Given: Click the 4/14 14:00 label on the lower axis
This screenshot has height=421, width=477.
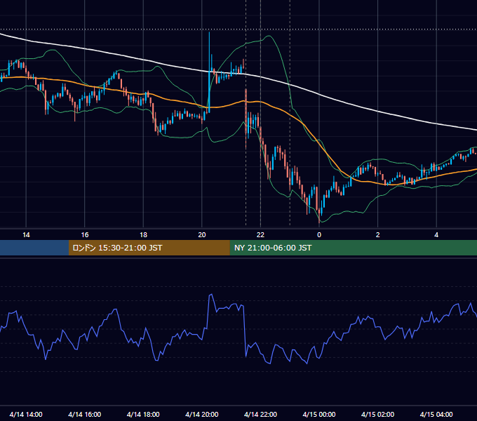Looking at the screenshot, I should (26, 414).
